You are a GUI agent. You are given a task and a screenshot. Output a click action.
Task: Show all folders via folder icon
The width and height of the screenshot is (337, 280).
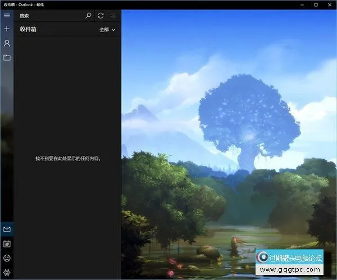pyautogui.click(x=7, y=57)
